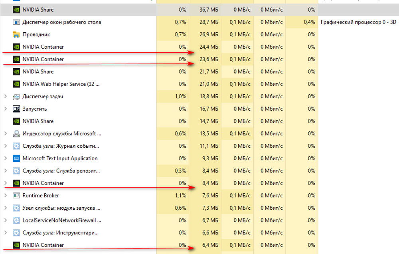
Task: Click the Microsoft Text Input Application icon
Action: 16,158
